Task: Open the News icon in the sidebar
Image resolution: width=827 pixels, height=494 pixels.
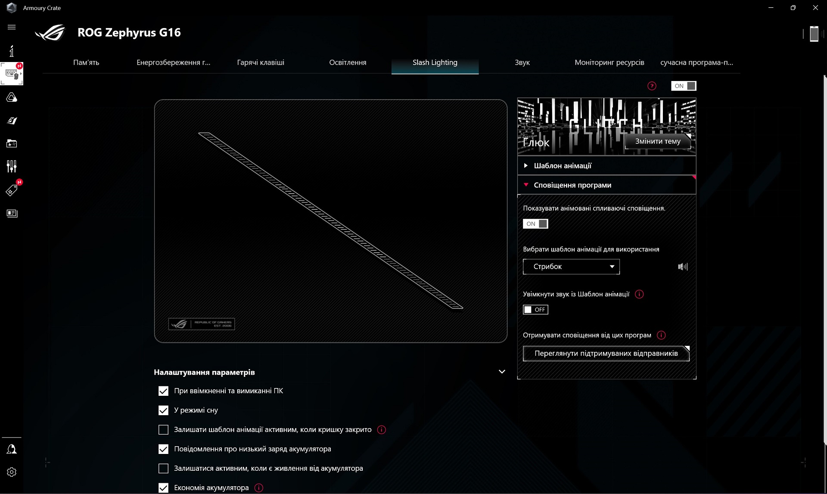Action: [x=12, y=213]
